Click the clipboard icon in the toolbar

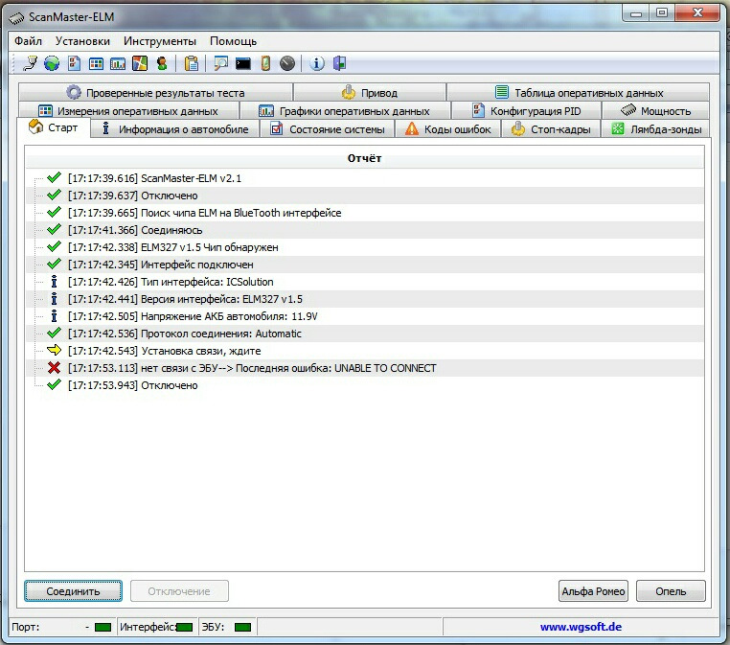pyautogui.click(x=192, y=64)
